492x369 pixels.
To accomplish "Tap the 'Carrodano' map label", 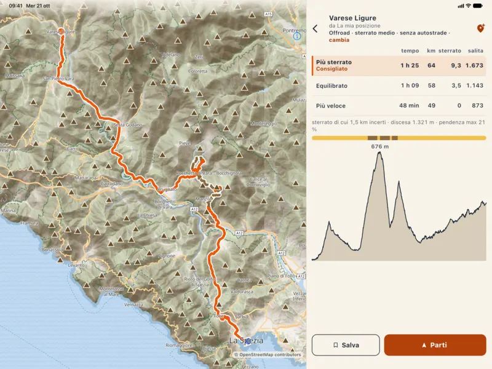I will point(112,183).
